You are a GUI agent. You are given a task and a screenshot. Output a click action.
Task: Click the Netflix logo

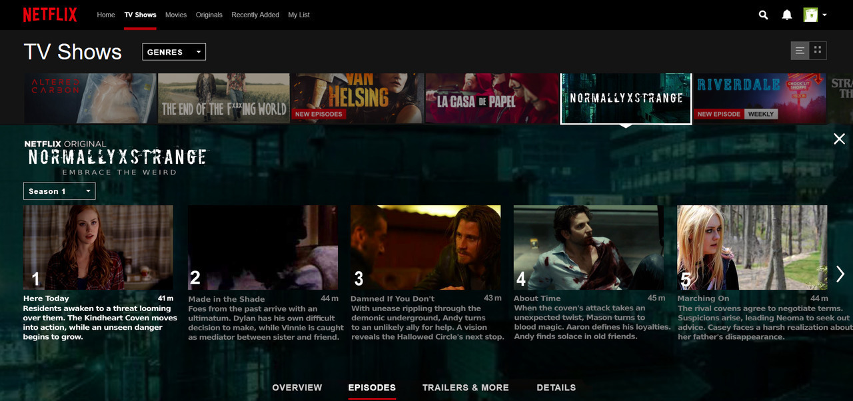click(50, 15)
